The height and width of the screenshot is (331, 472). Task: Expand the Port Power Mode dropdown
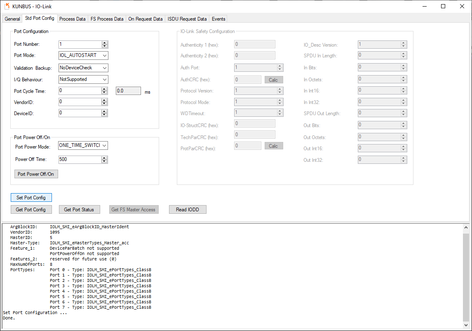[104, 145]
